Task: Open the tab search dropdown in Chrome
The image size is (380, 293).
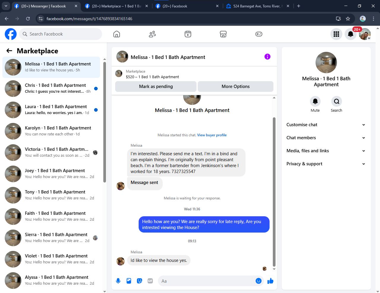Action: pos(6,6)
